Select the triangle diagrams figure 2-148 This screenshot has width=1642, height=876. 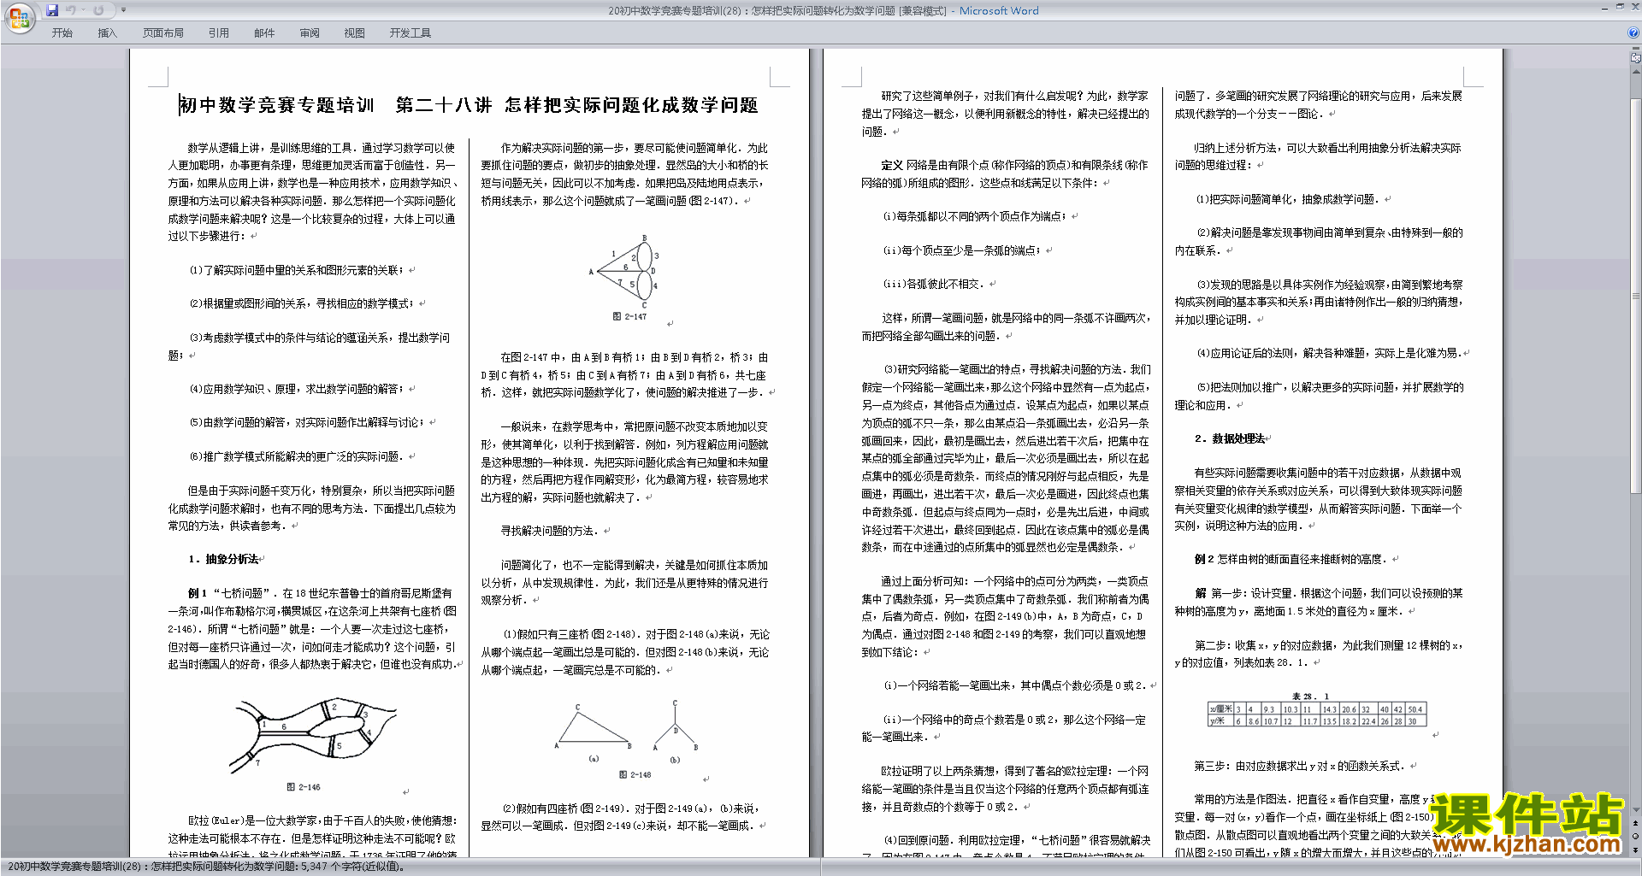tap(629, 732)
